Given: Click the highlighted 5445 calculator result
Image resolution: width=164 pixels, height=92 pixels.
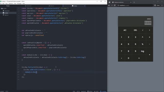Looking at the screenshot, I should 148,23.
